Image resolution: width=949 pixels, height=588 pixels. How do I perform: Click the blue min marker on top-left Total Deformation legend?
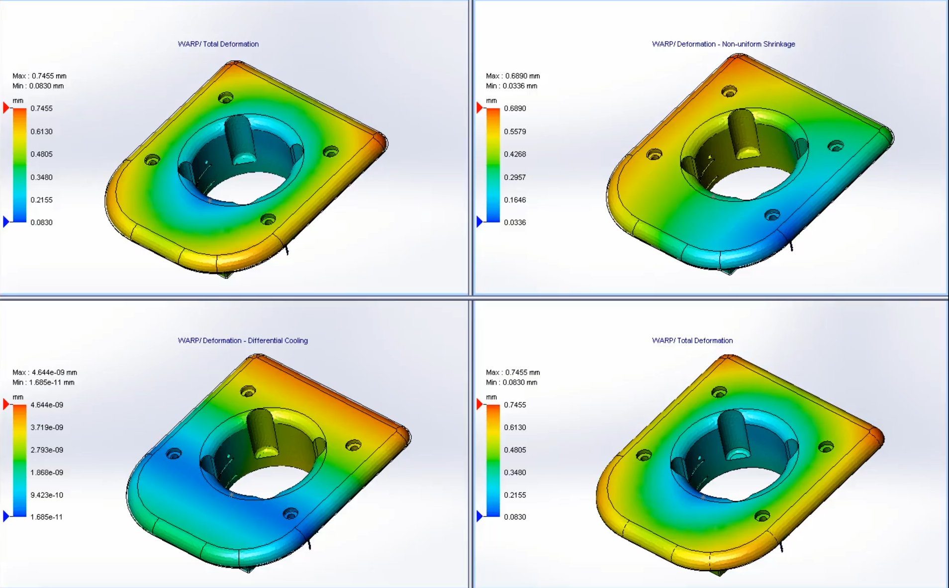point(5,222)
